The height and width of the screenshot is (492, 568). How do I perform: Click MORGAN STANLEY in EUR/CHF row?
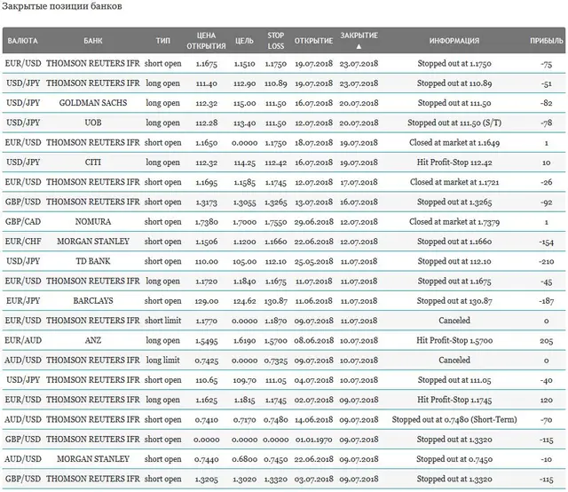pyautogui.click(x=93, y=242)
